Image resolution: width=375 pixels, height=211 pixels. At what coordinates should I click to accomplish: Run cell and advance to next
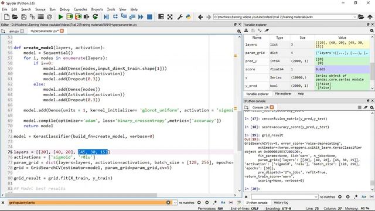(x=78, y=17)
